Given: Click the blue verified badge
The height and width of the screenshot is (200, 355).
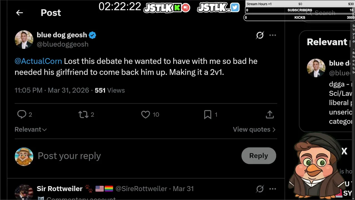Looking at the screenshot, I should coord(92,35).
